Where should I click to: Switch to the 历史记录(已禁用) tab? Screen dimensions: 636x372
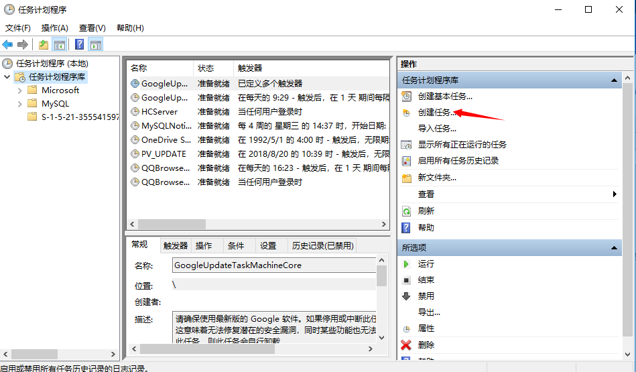click(322, 246)
